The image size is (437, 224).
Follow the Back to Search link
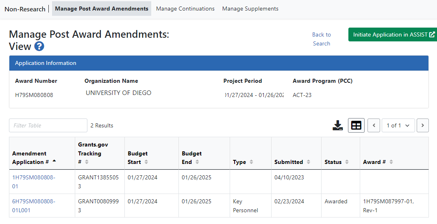[x=321, y=39]
